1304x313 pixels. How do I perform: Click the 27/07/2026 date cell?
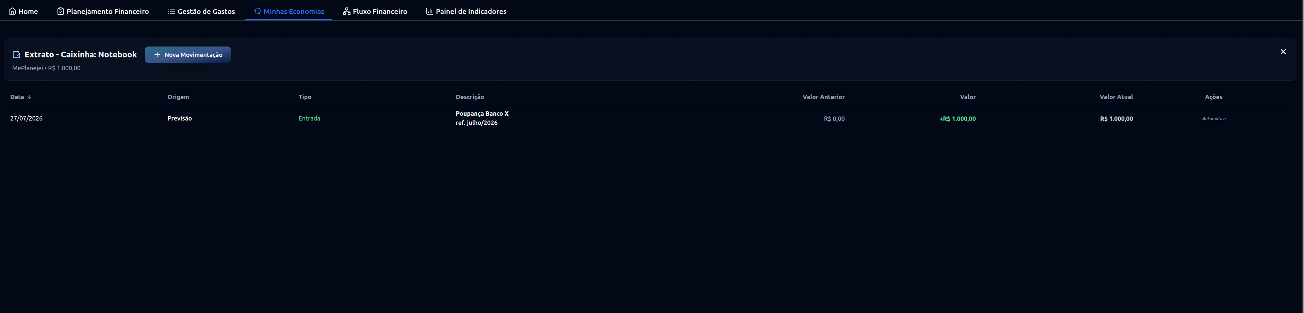26,118
